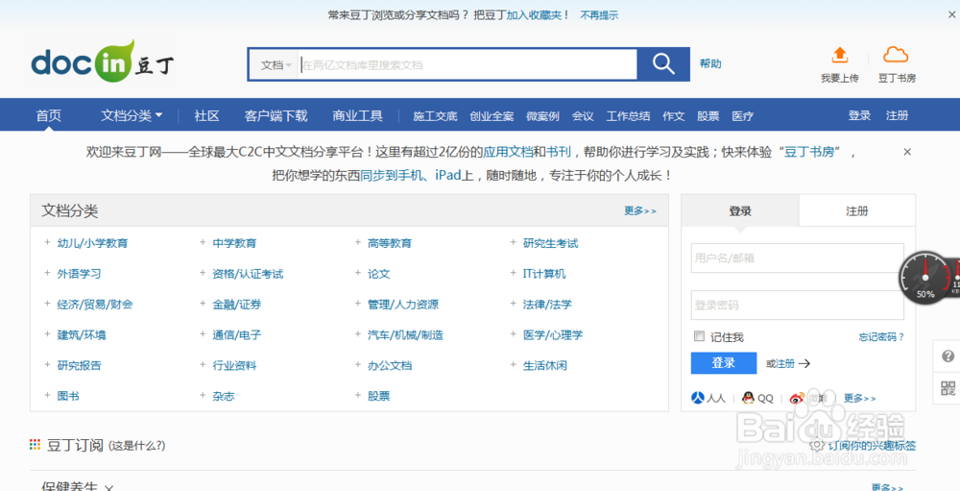
Task: Click 登录 in the blue navigation bar
Action: click(x=859, y=115)
